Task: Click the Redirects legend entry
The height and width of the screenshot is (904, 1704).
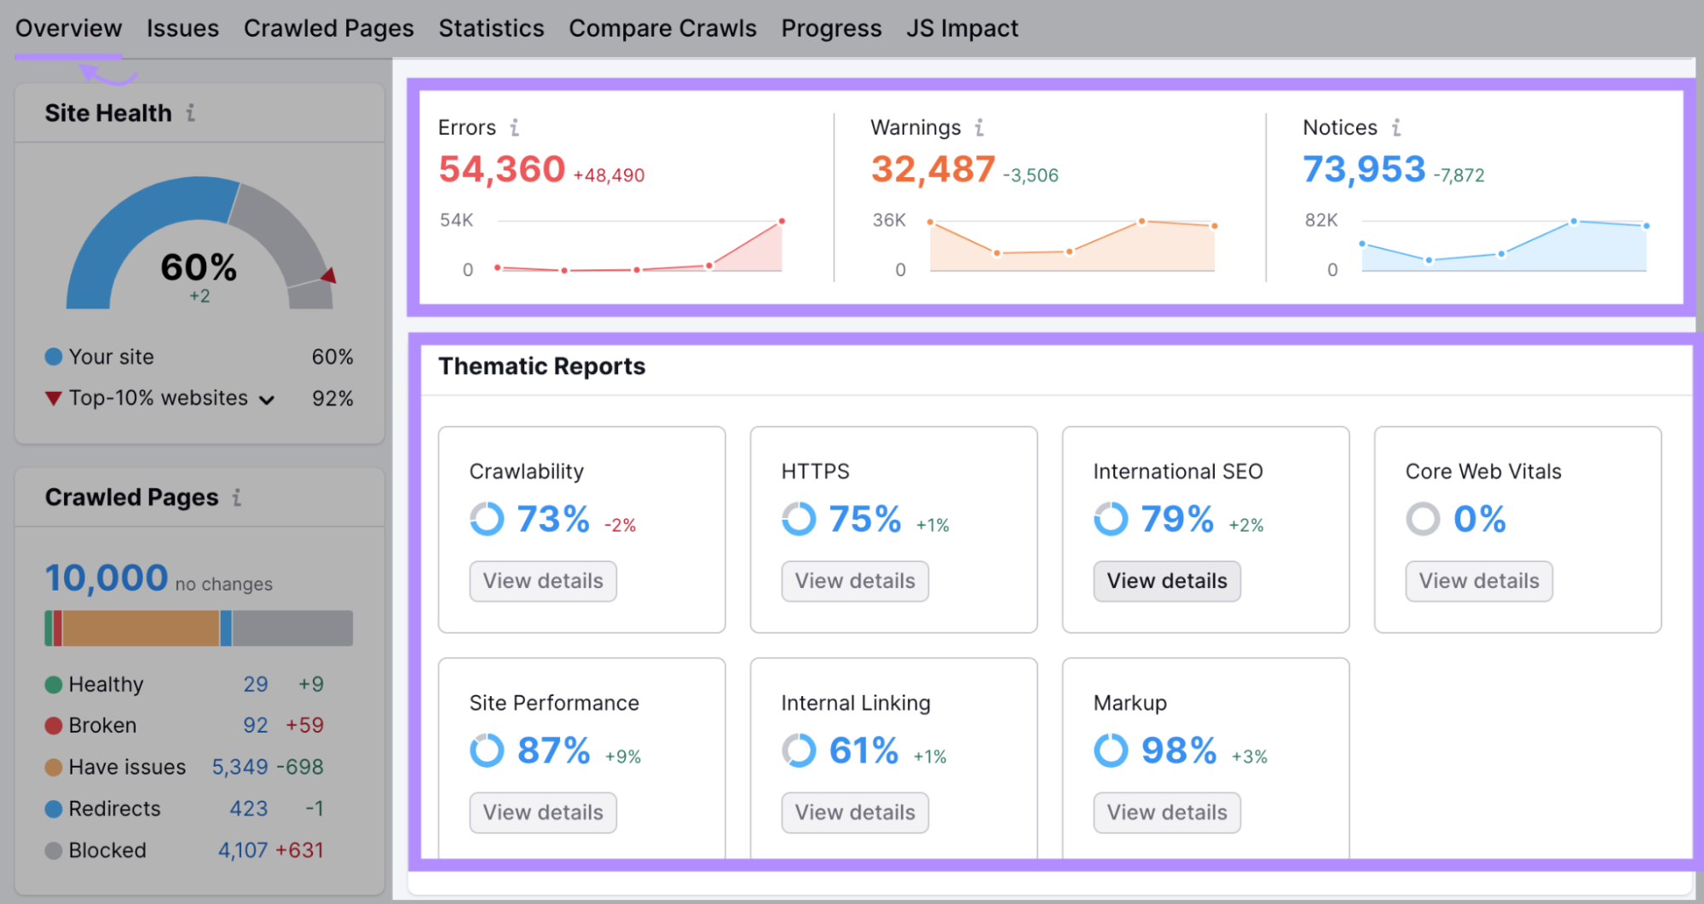Action: coord(114,808)
